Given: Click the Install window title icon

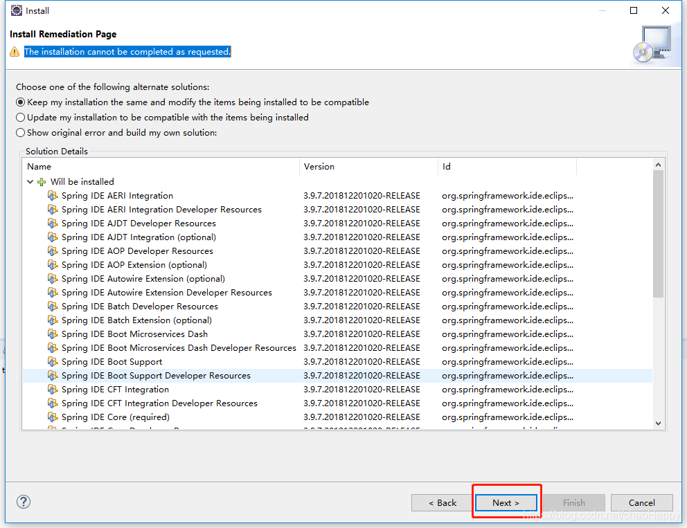Looking at the screenshot, I should click(17, 10).
